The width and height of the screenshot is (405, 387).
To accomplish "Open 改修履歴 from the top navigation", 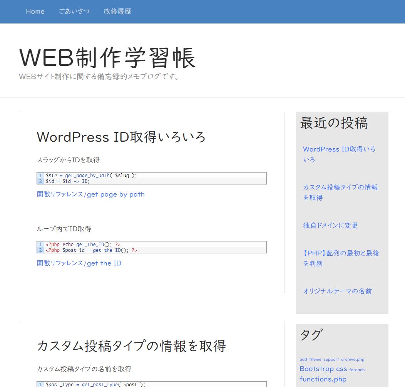I will 117,12.
